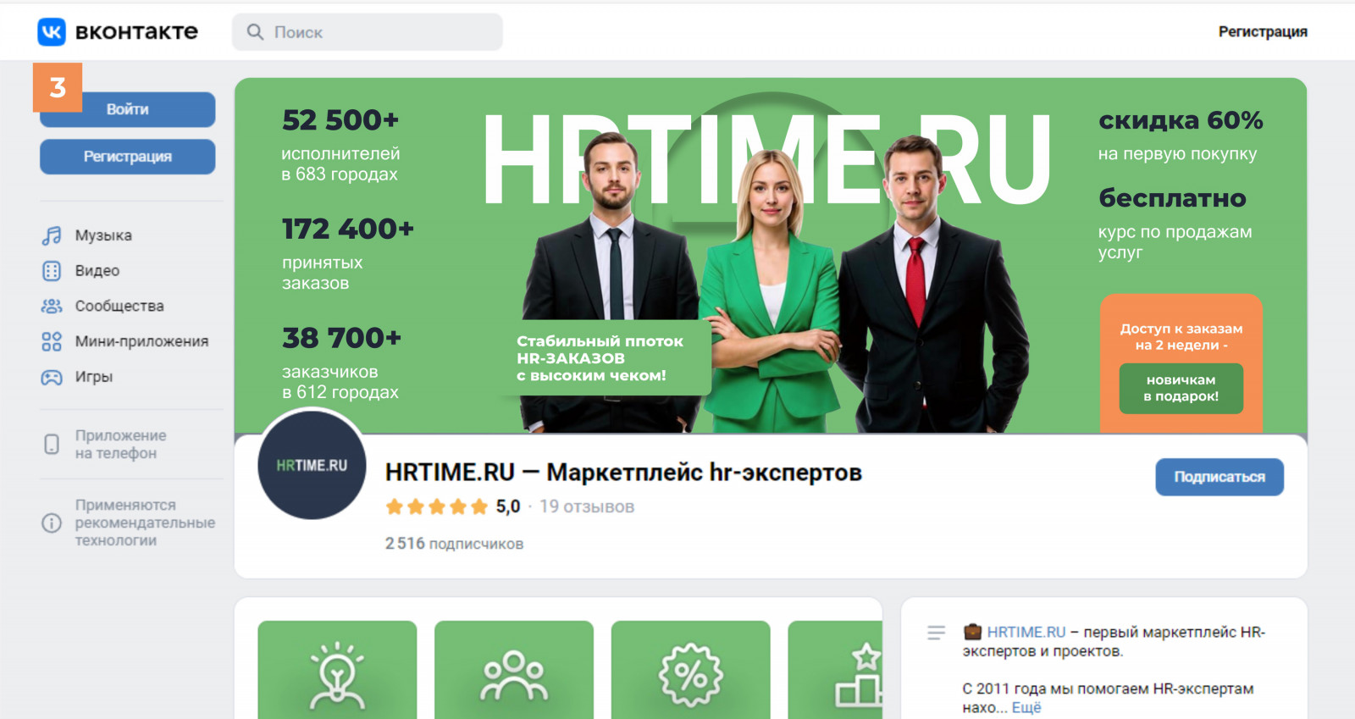Click the Видео film icon

click(52, 271)
